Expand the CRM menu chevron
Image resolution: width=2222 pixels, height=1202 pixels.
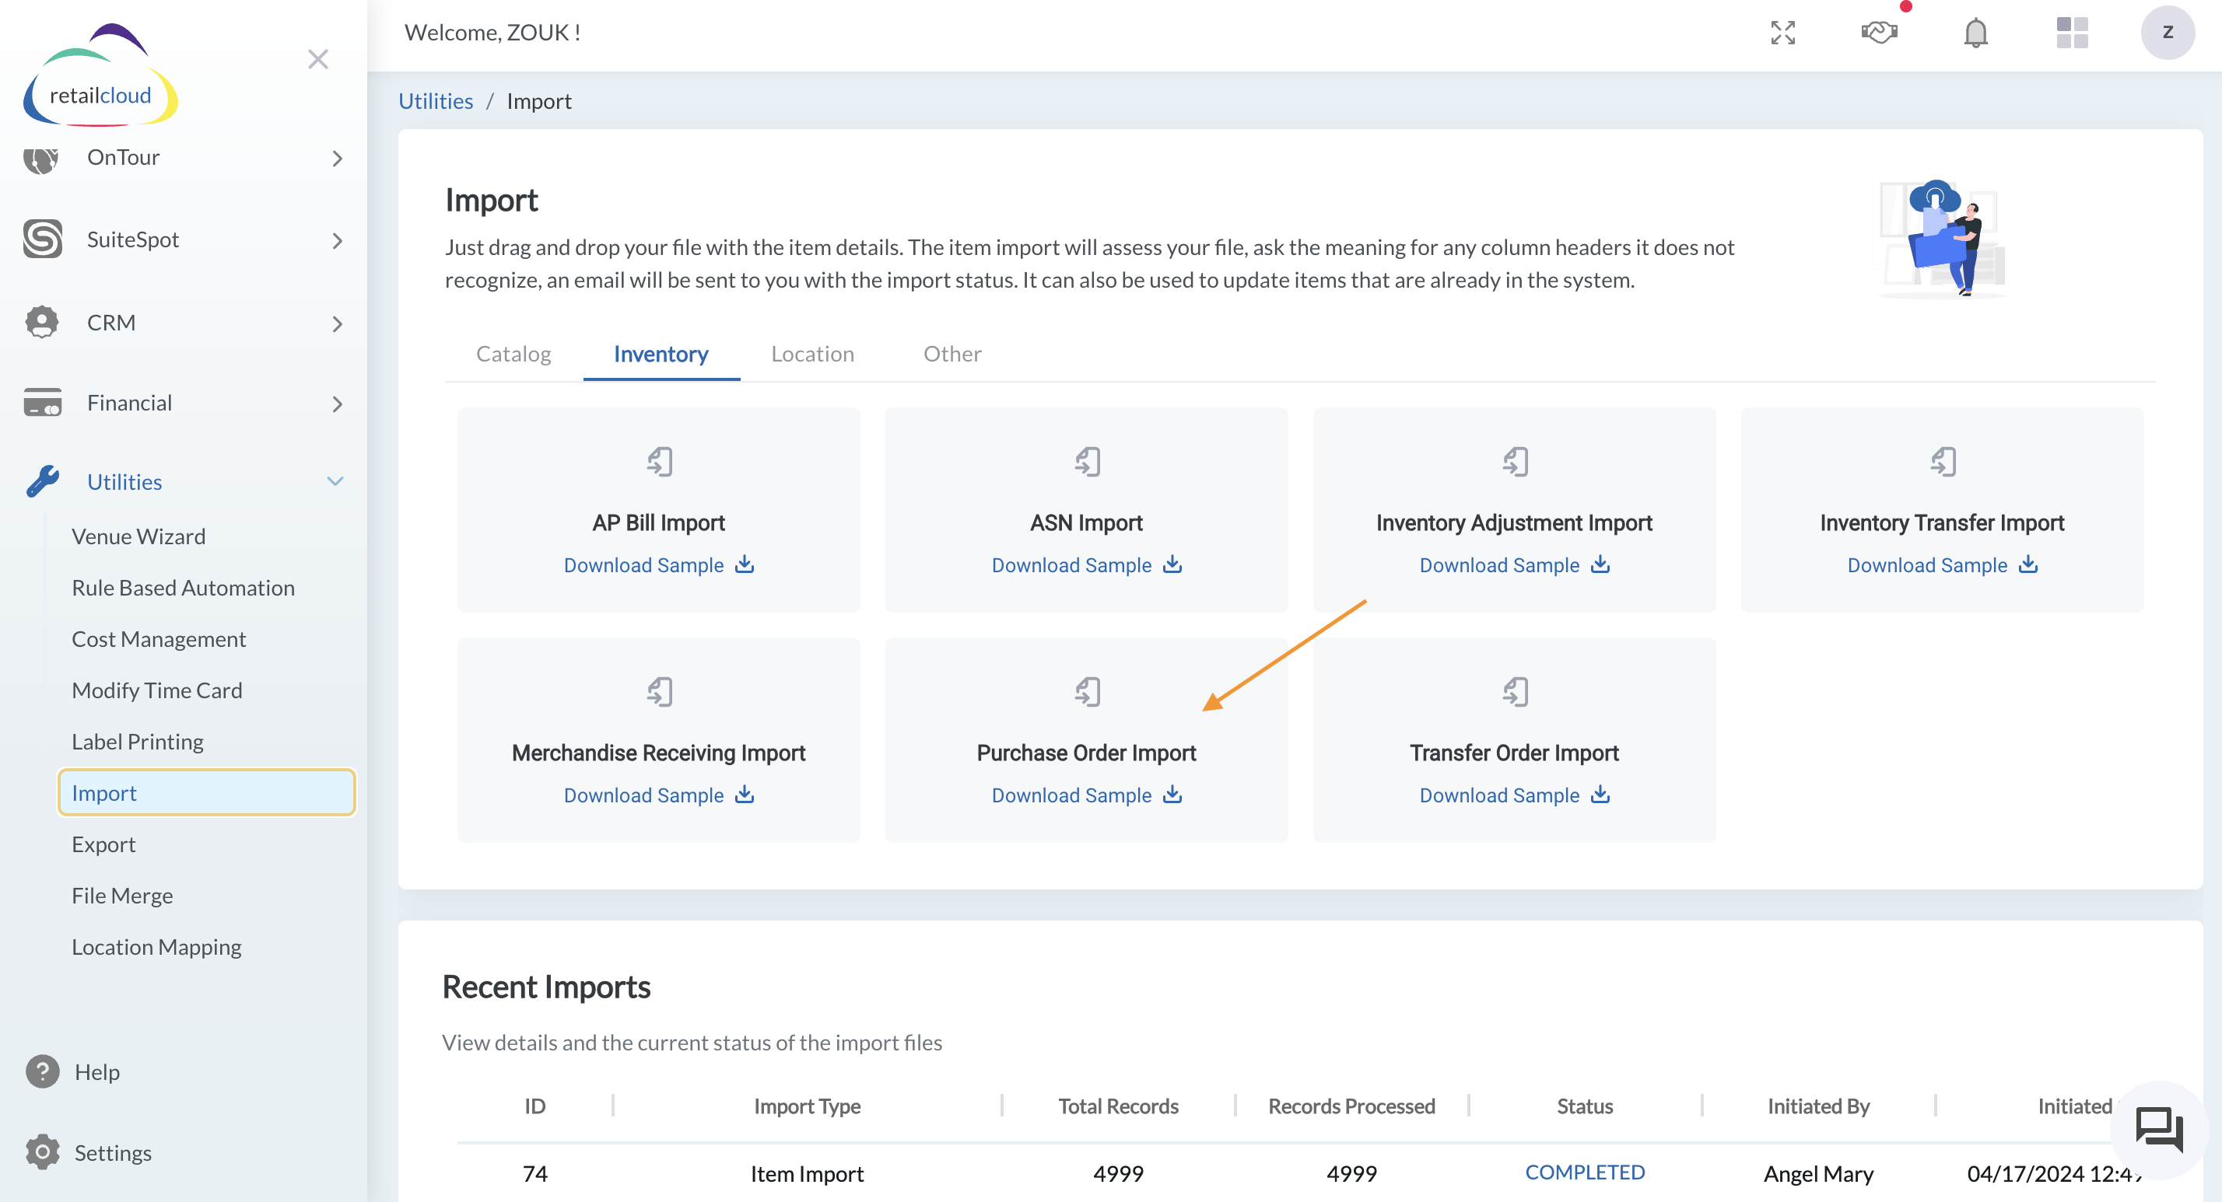coord(338,323)
